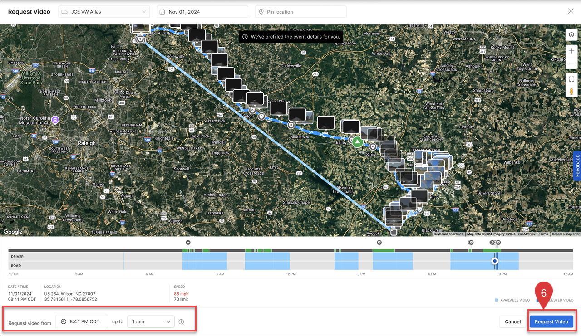The height and width of the screenshot is (336, 581).
Task: Open isolated dark thumbnail between Middlesex and Bailey
Action: [x=326, y=122]
